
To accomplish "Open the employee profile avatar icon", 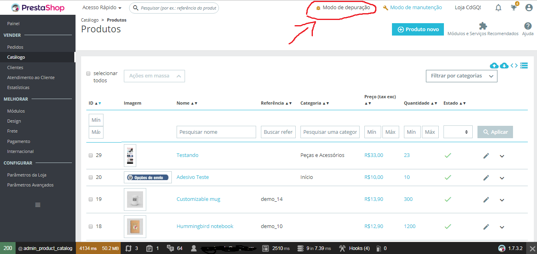I will [x=529, y=8].
